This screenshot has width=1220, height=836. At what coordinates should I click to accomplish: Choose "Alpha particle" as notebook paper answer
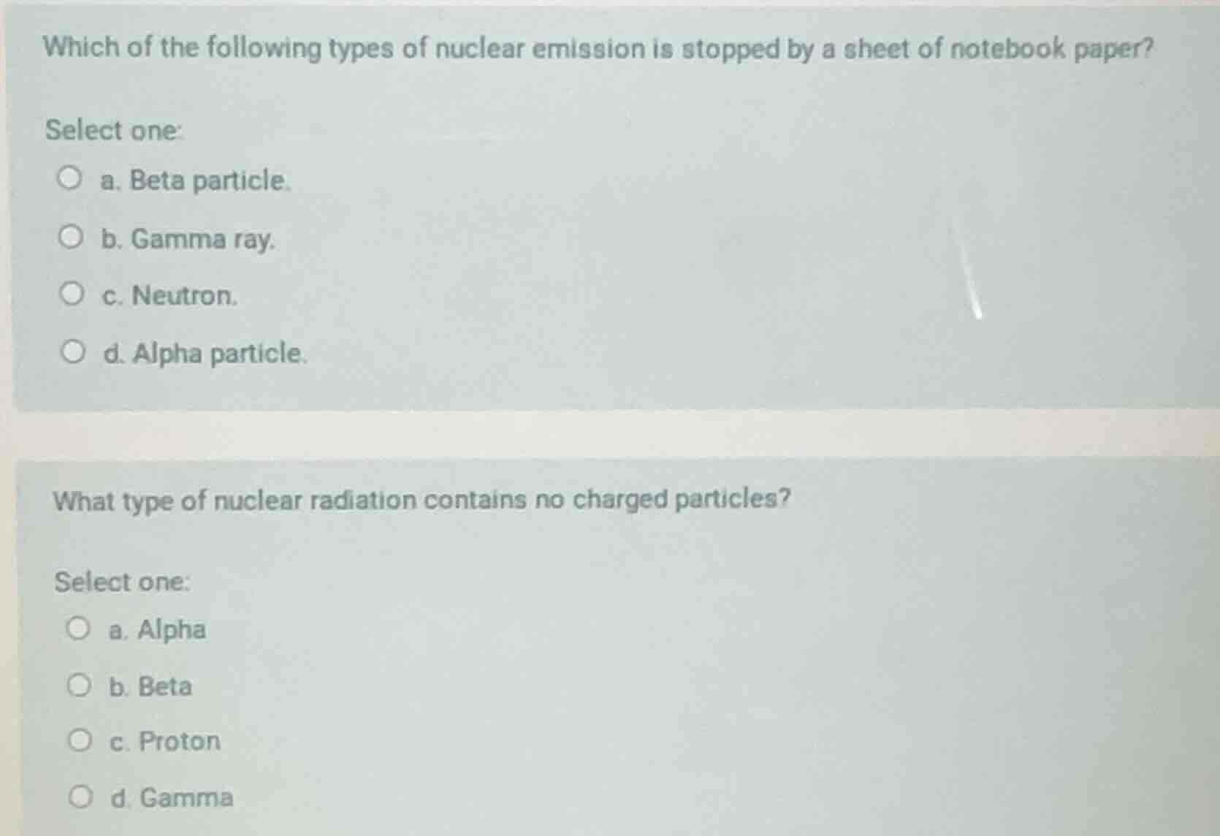[72, 351]
